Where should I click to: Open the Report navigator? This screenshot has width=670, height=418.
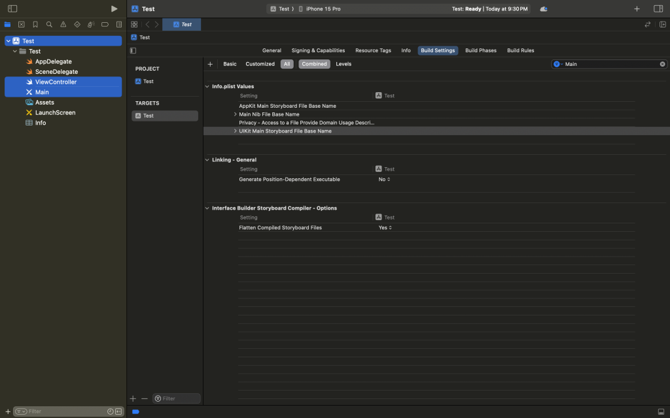119,24
